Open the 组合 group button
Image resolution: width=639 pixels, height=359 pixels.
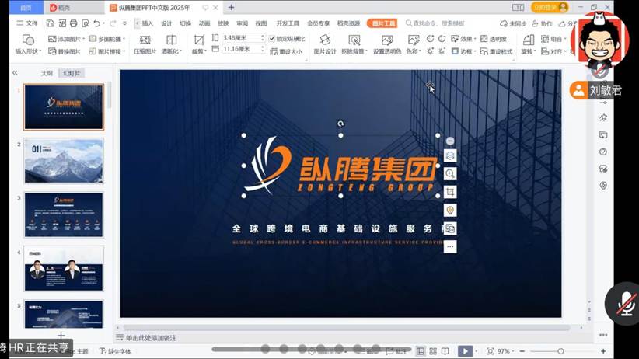click(x=553, y=39)
